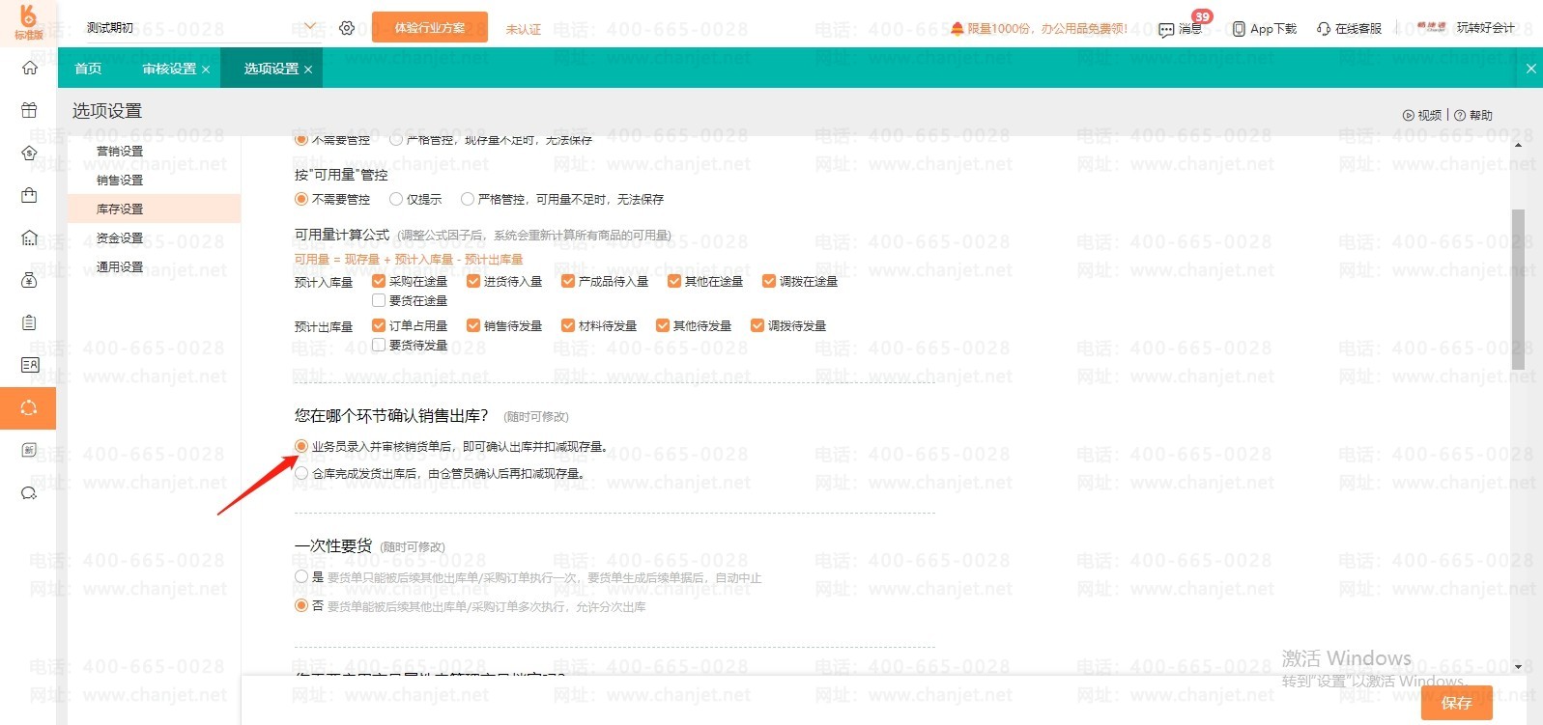
Task: Click the 体验行业方案 button
Action: point(430,28)
